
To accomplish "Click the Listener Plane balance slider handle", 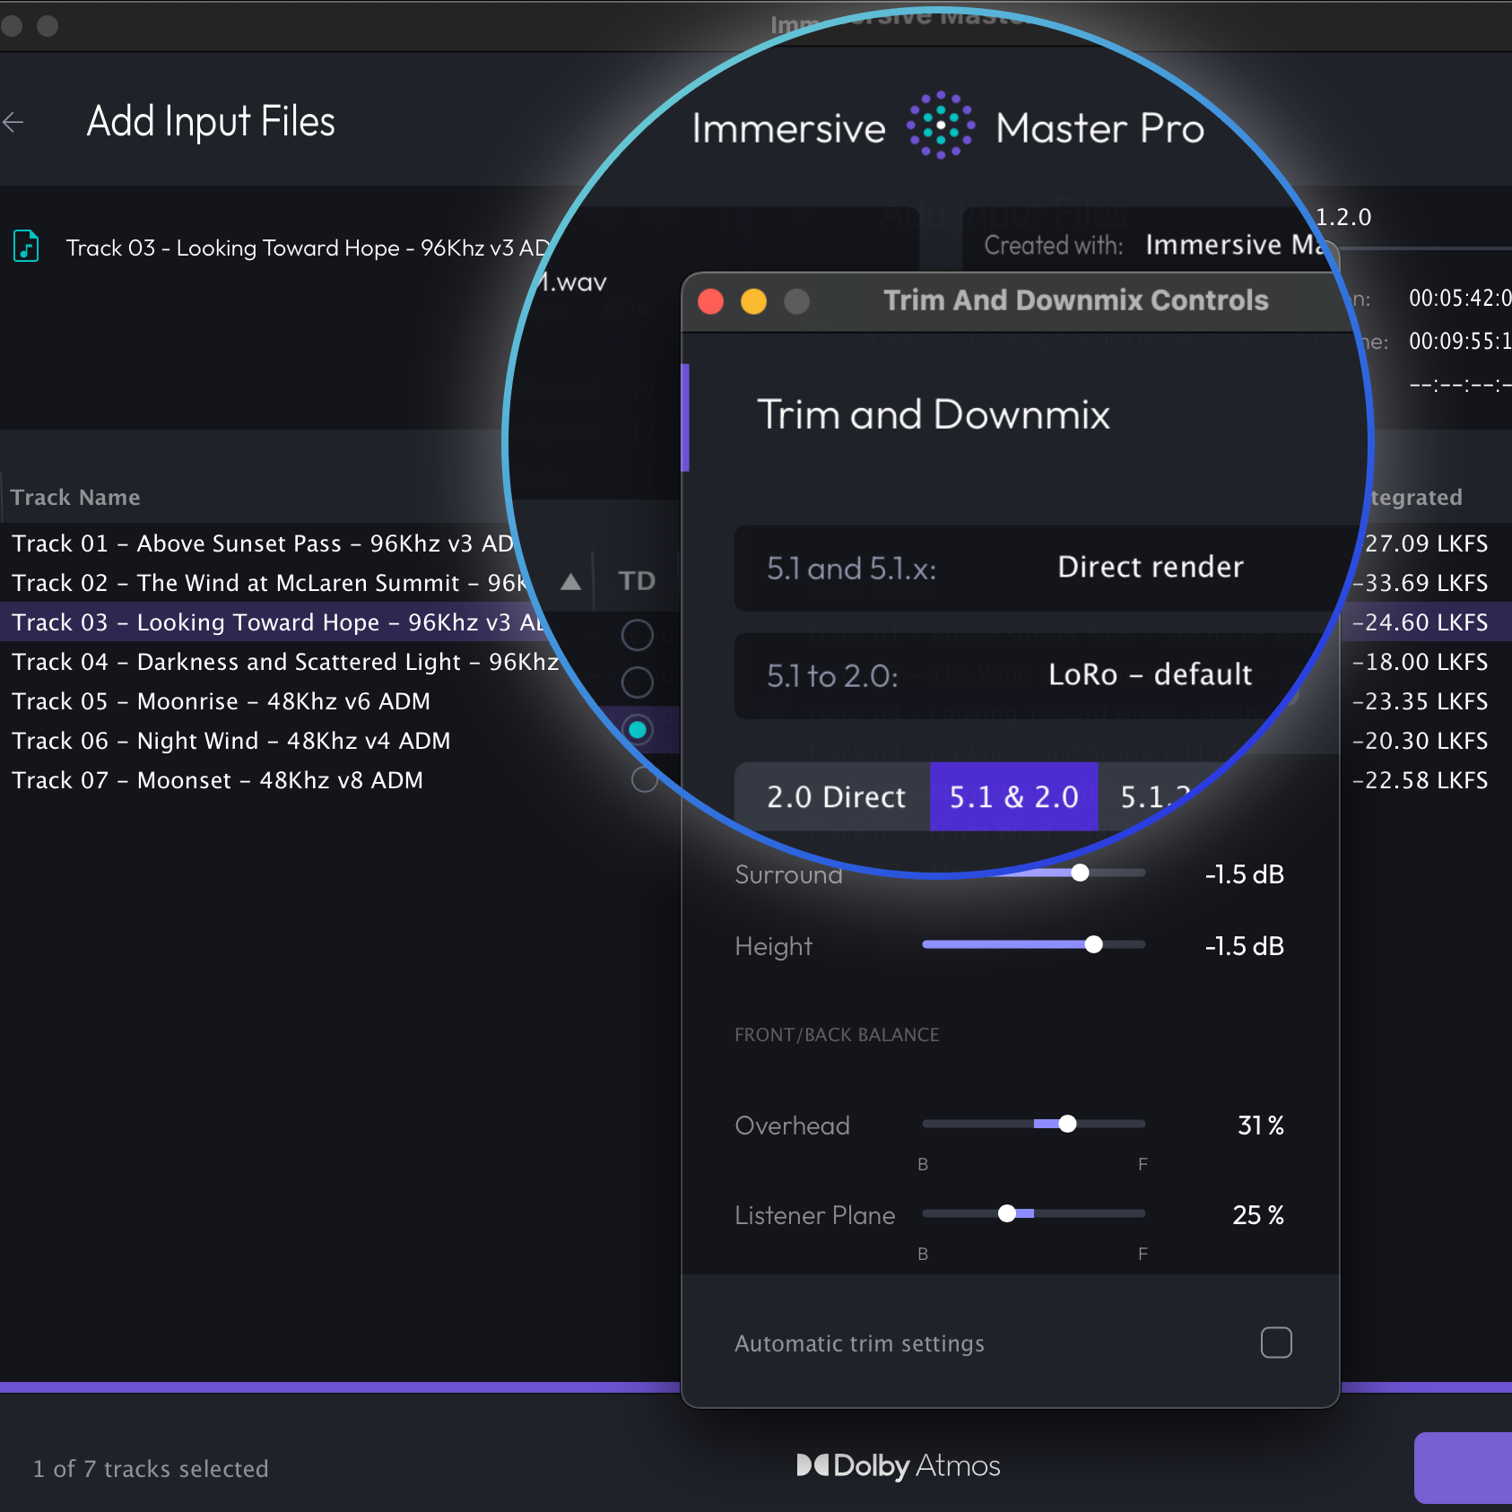I will pyautogui.click(x=1007, y=1213).
